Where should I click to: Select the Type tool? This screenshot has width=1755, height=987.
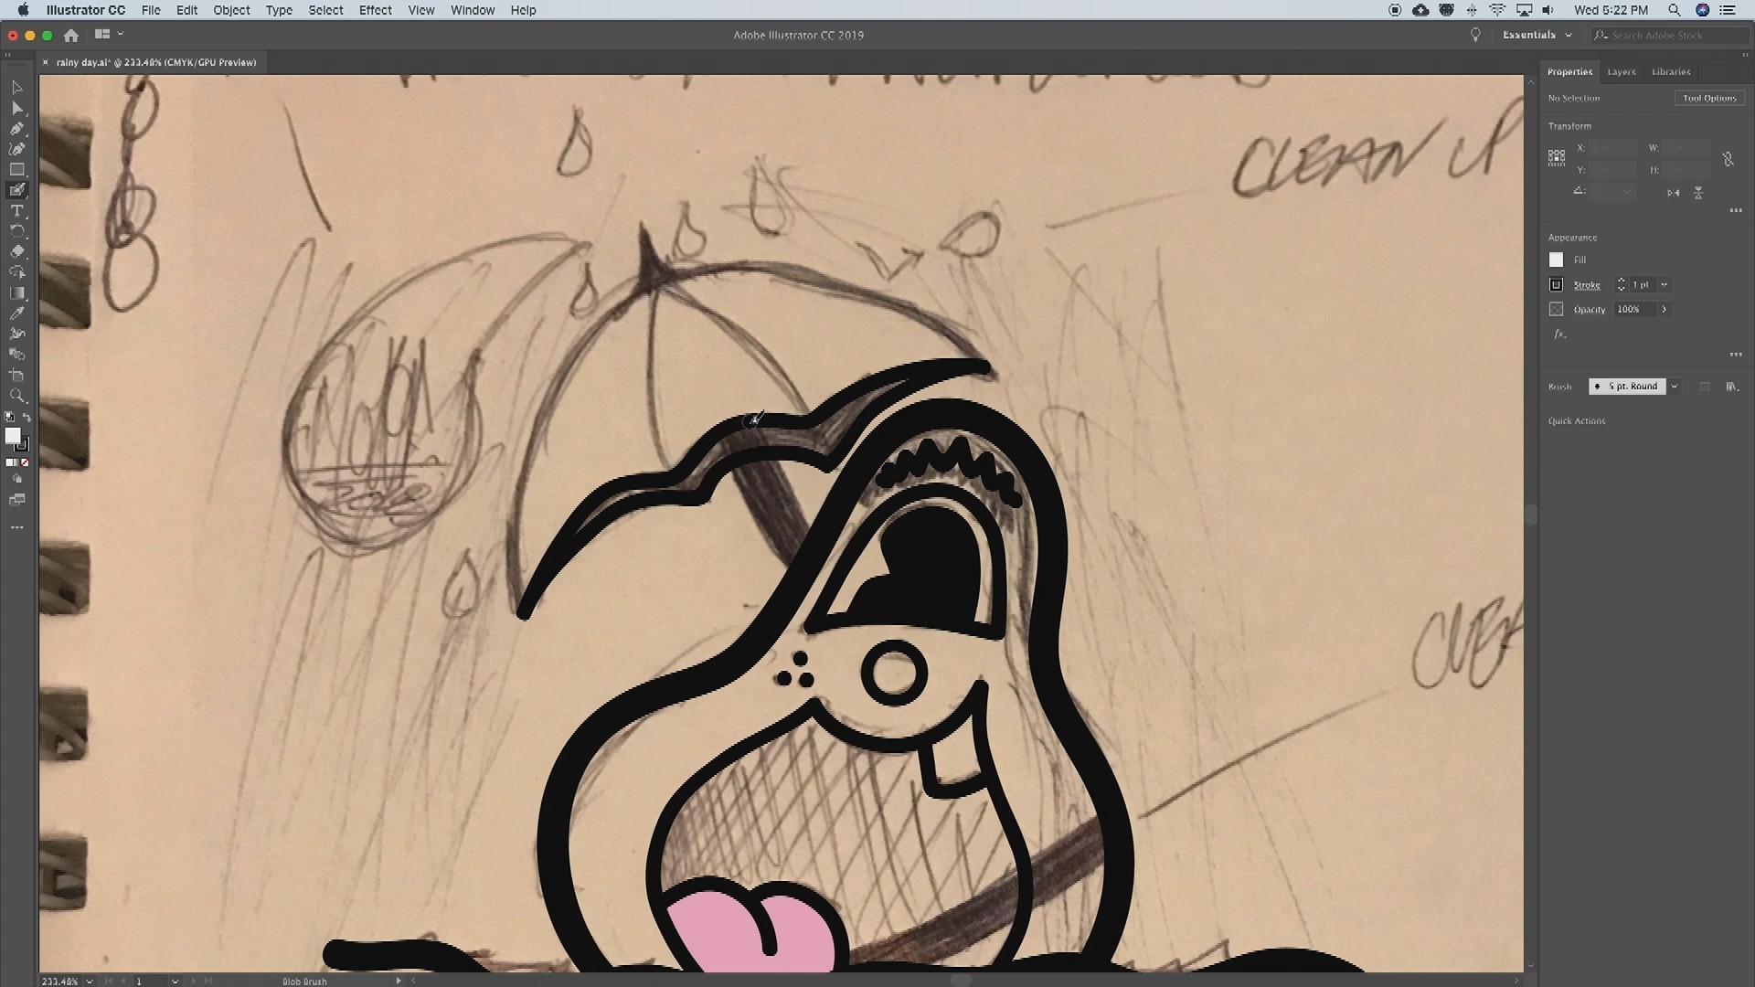[17, 211]
